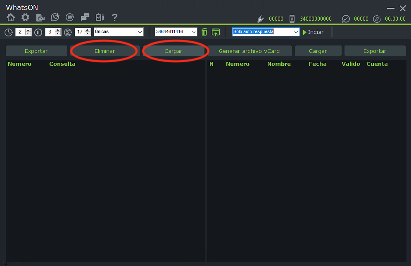The width and height of the screenshot is (411, 266).
Task: Open the 34644611416 number dropdown
Action: (x=176, y=32)
